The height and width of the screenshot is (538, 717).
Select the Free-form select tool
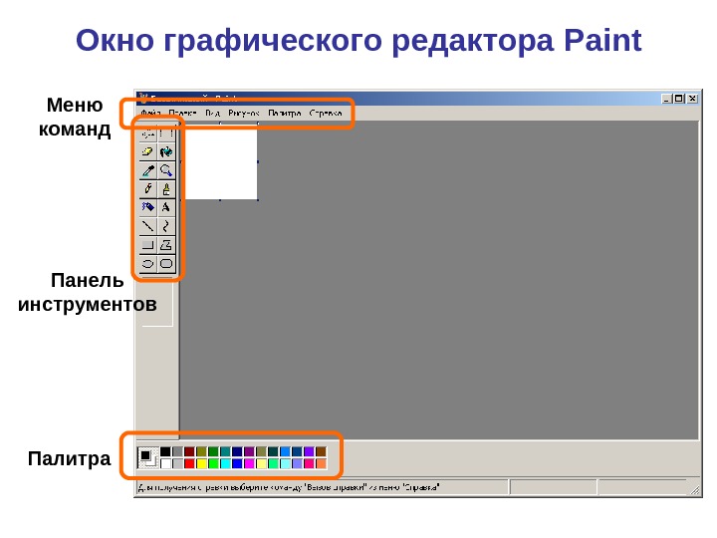pyautogui.click(x=147, y=134)
